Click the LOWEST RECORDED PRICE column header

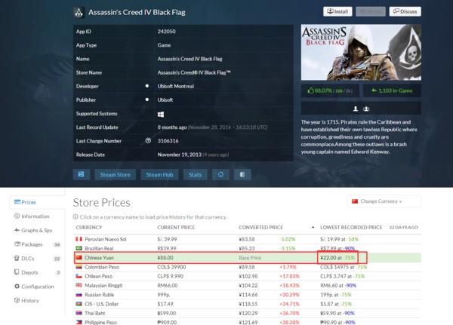[351, 228]
